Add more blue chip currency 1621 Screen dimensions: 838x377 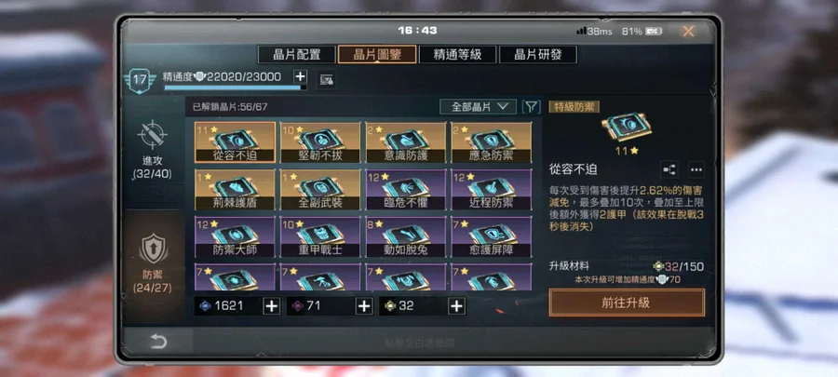click(272, 306)
